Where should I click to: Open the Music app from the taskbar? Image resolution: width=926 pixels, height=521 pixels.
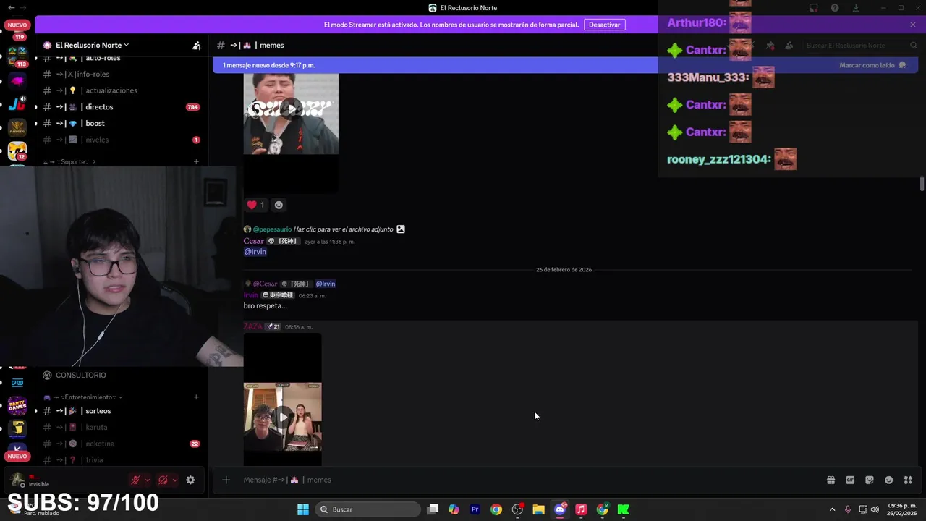(581, 509)
